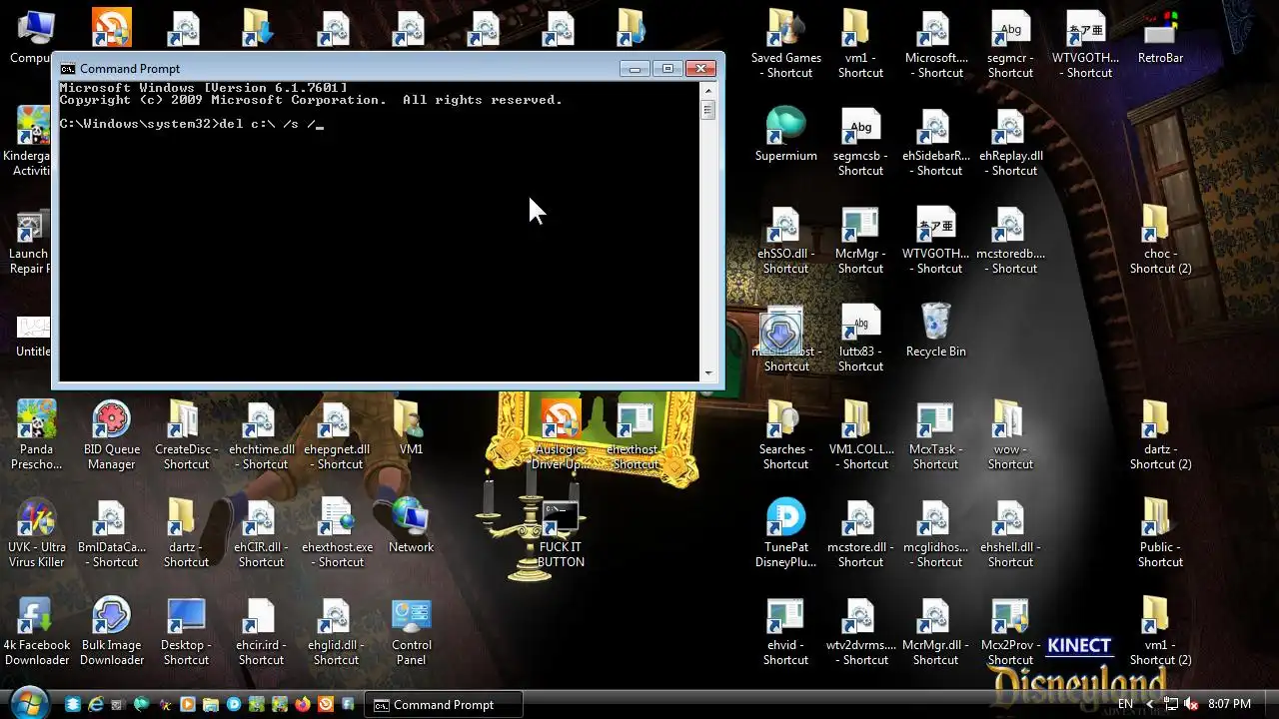Click the Command Prompt scrollbar down arrow
1279x719 pixels.
point(708,373)
